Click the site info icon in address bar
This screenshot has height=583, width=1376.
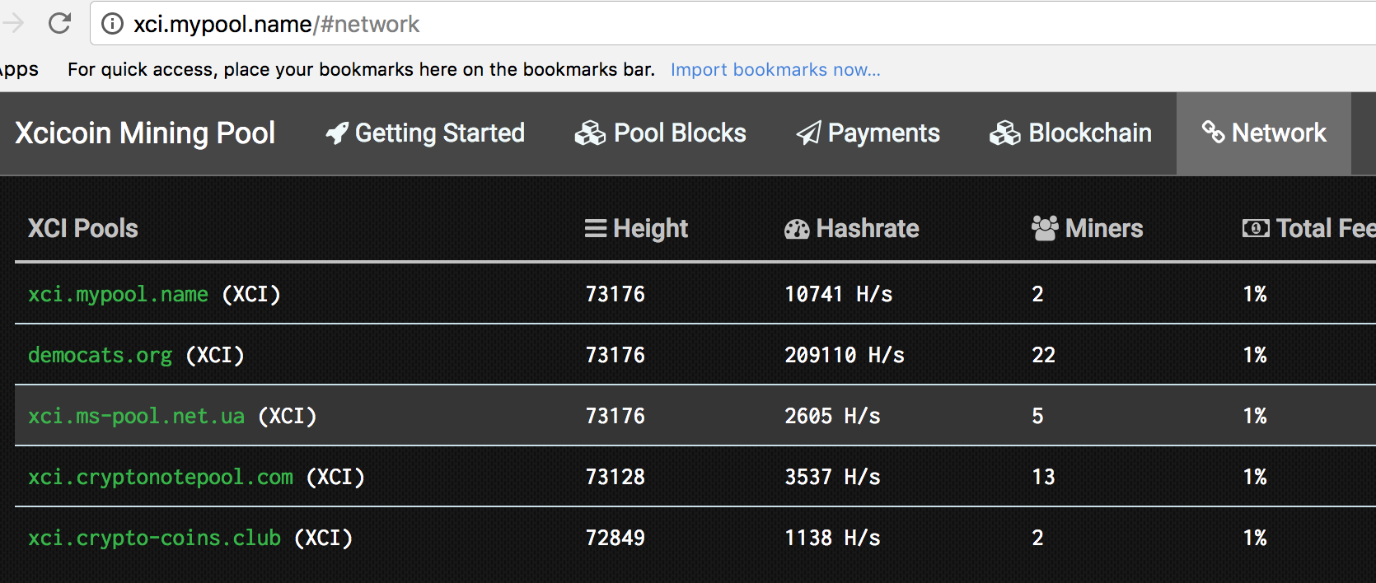tap(112, 24)
